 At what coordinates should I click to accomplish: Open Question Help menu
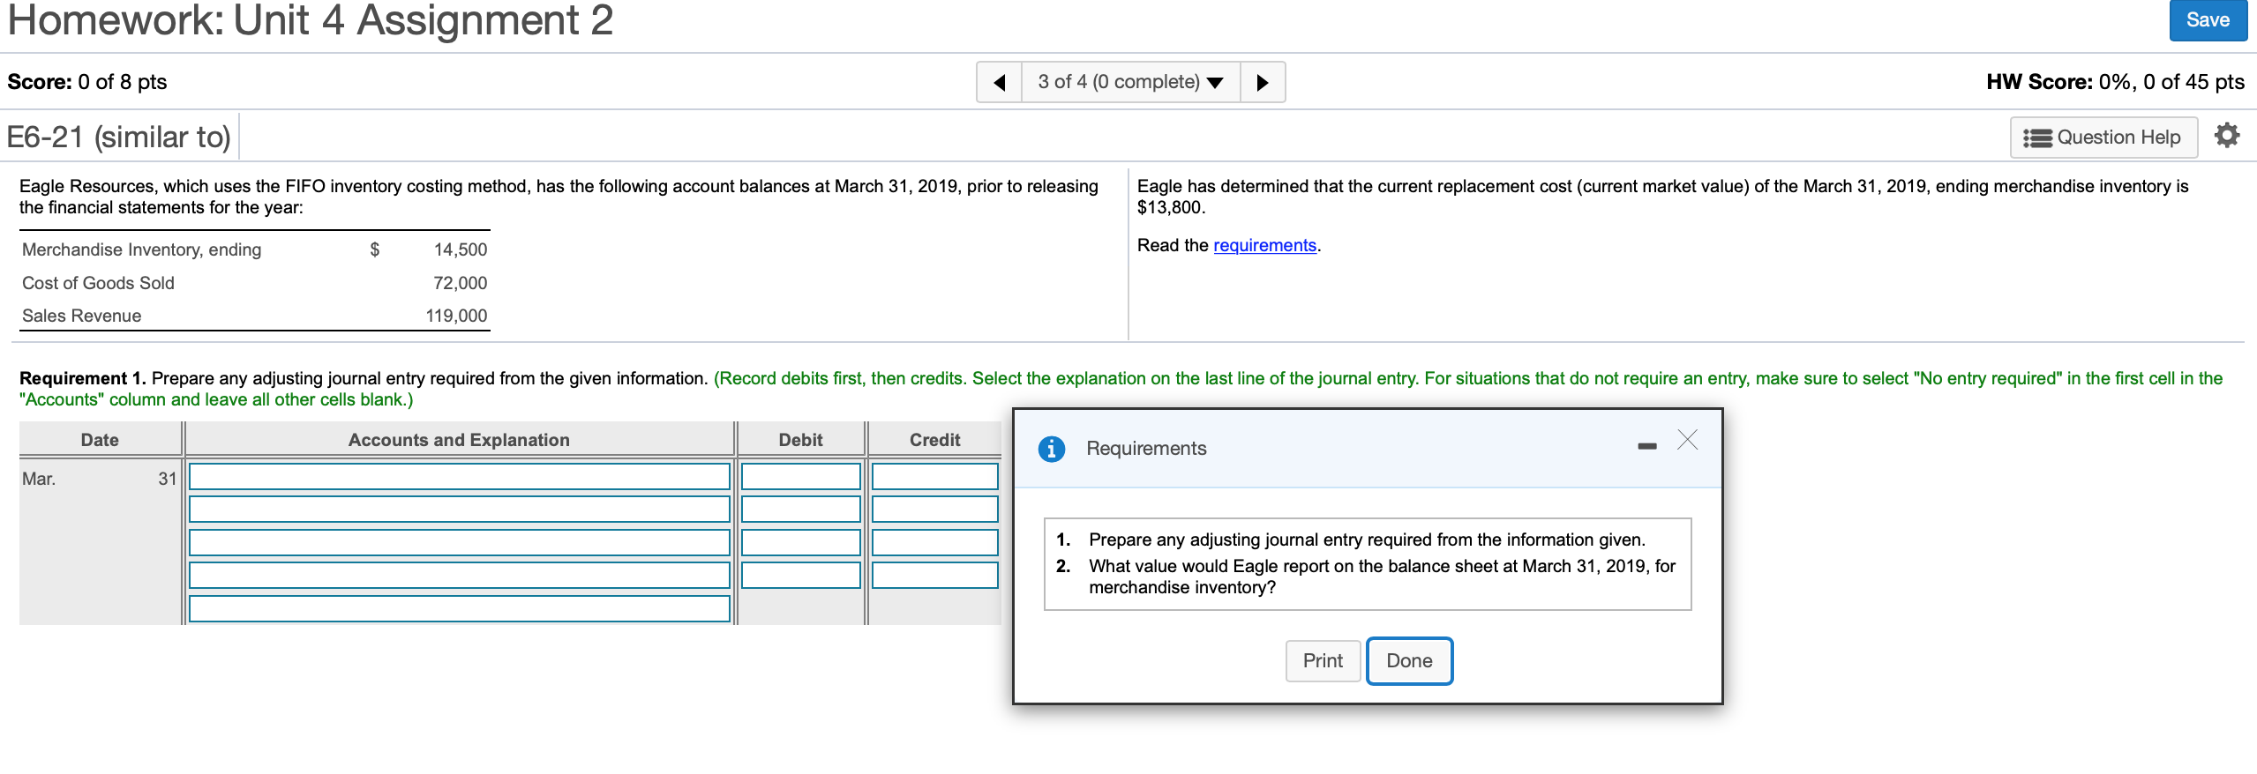[2103, 138]
